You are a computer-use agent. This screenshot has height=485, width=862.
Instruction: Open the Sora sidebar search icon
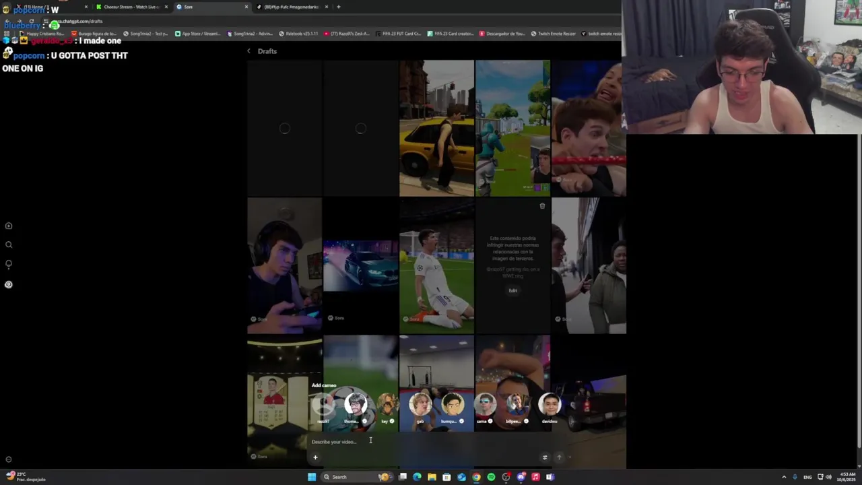pos(9,245)
